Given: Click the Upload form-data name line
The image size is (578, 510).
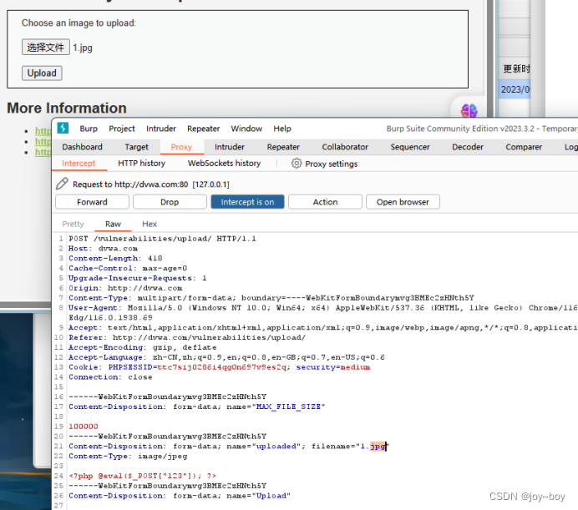Looking at the screenshot, I should 180,496.
